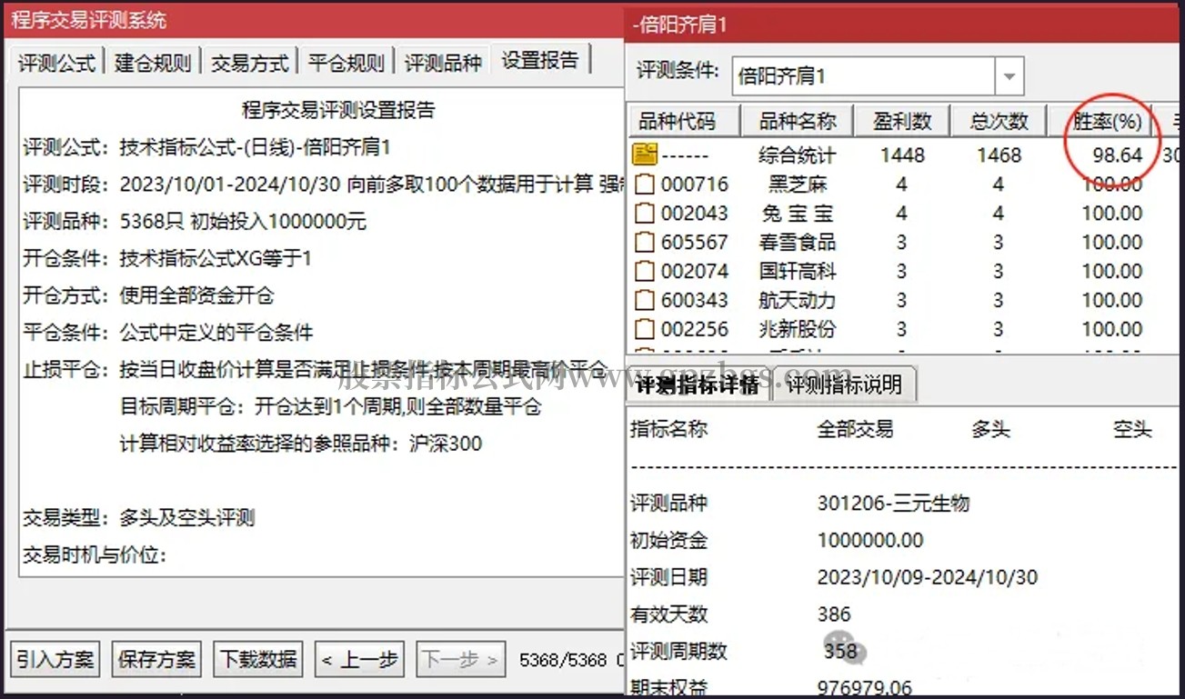The width and height of the screenshot is (1185, 699).
Task: Go back with 上一步 button
Action: (359, 659)
